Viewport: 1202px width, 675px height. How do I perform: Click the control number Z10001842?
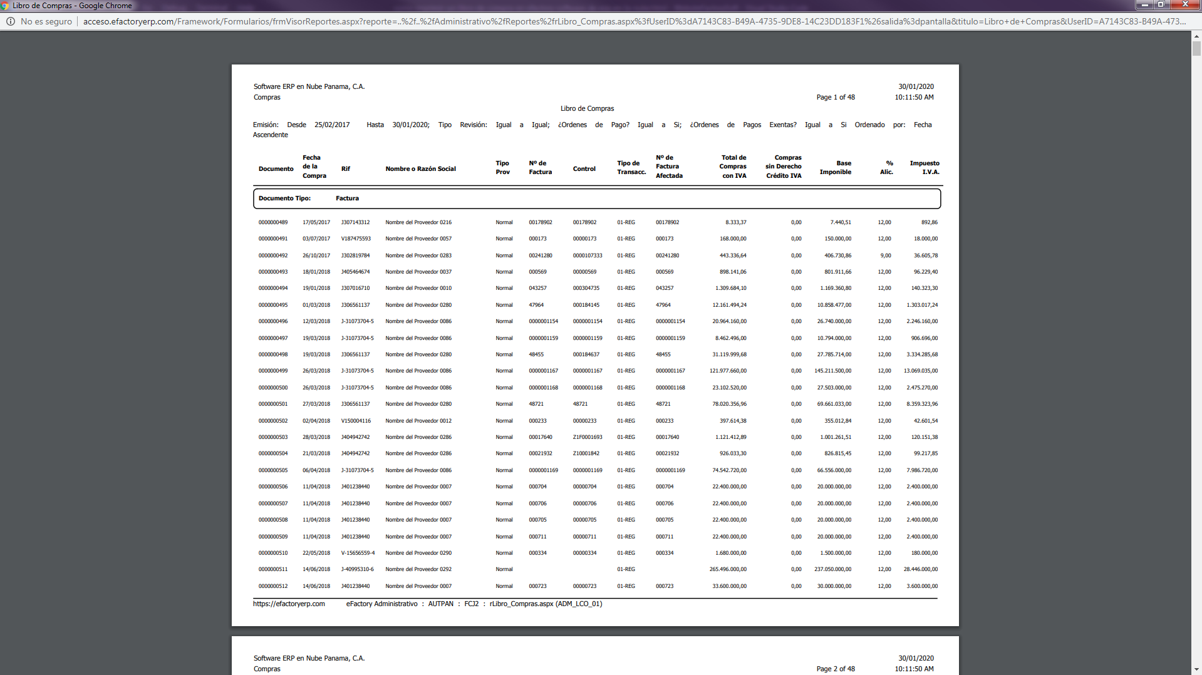pyautogui.click(x=586, y=453)
